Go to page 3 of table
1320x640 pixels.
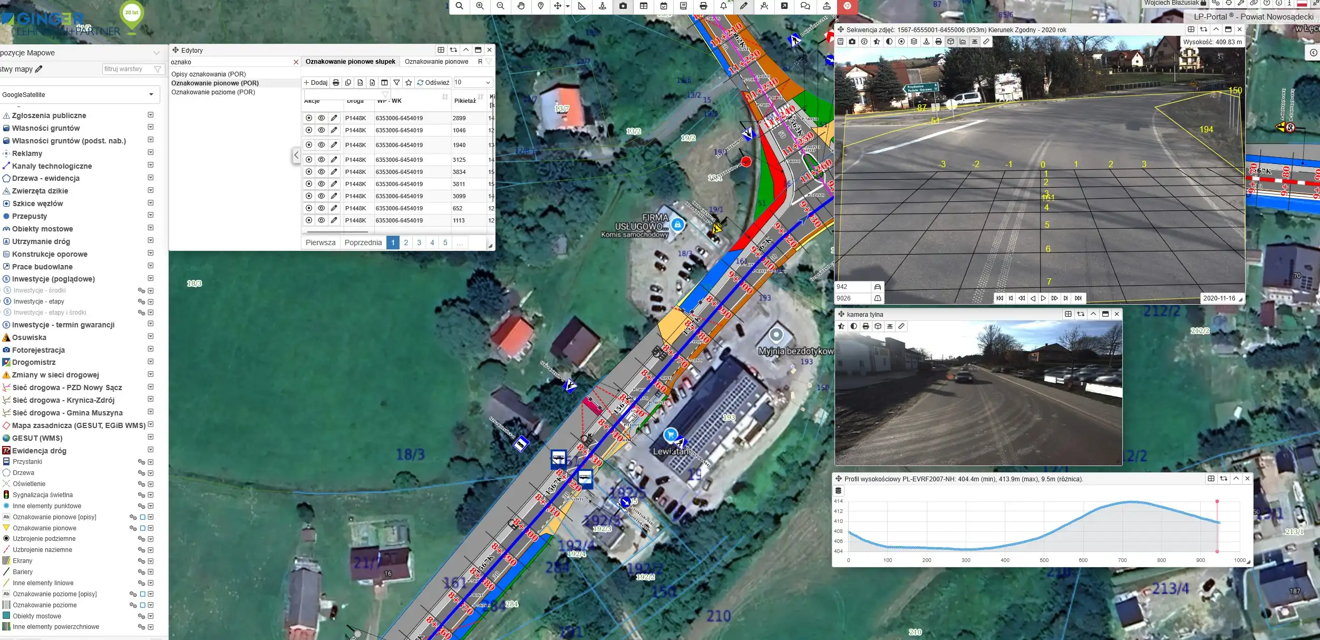point(419,243)
